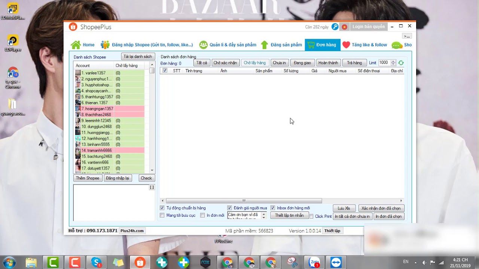Click the Limit number input field
Screen dimensions: 479x269
[x=384, y=63]
